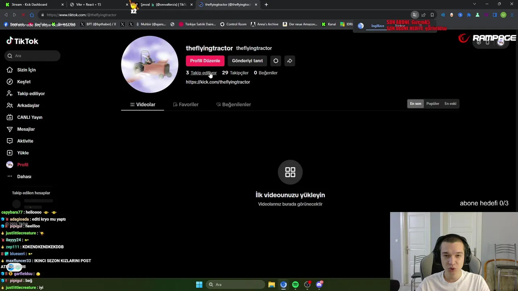Open profile settings gear icon
518x291 pixels.
(276, 61)
